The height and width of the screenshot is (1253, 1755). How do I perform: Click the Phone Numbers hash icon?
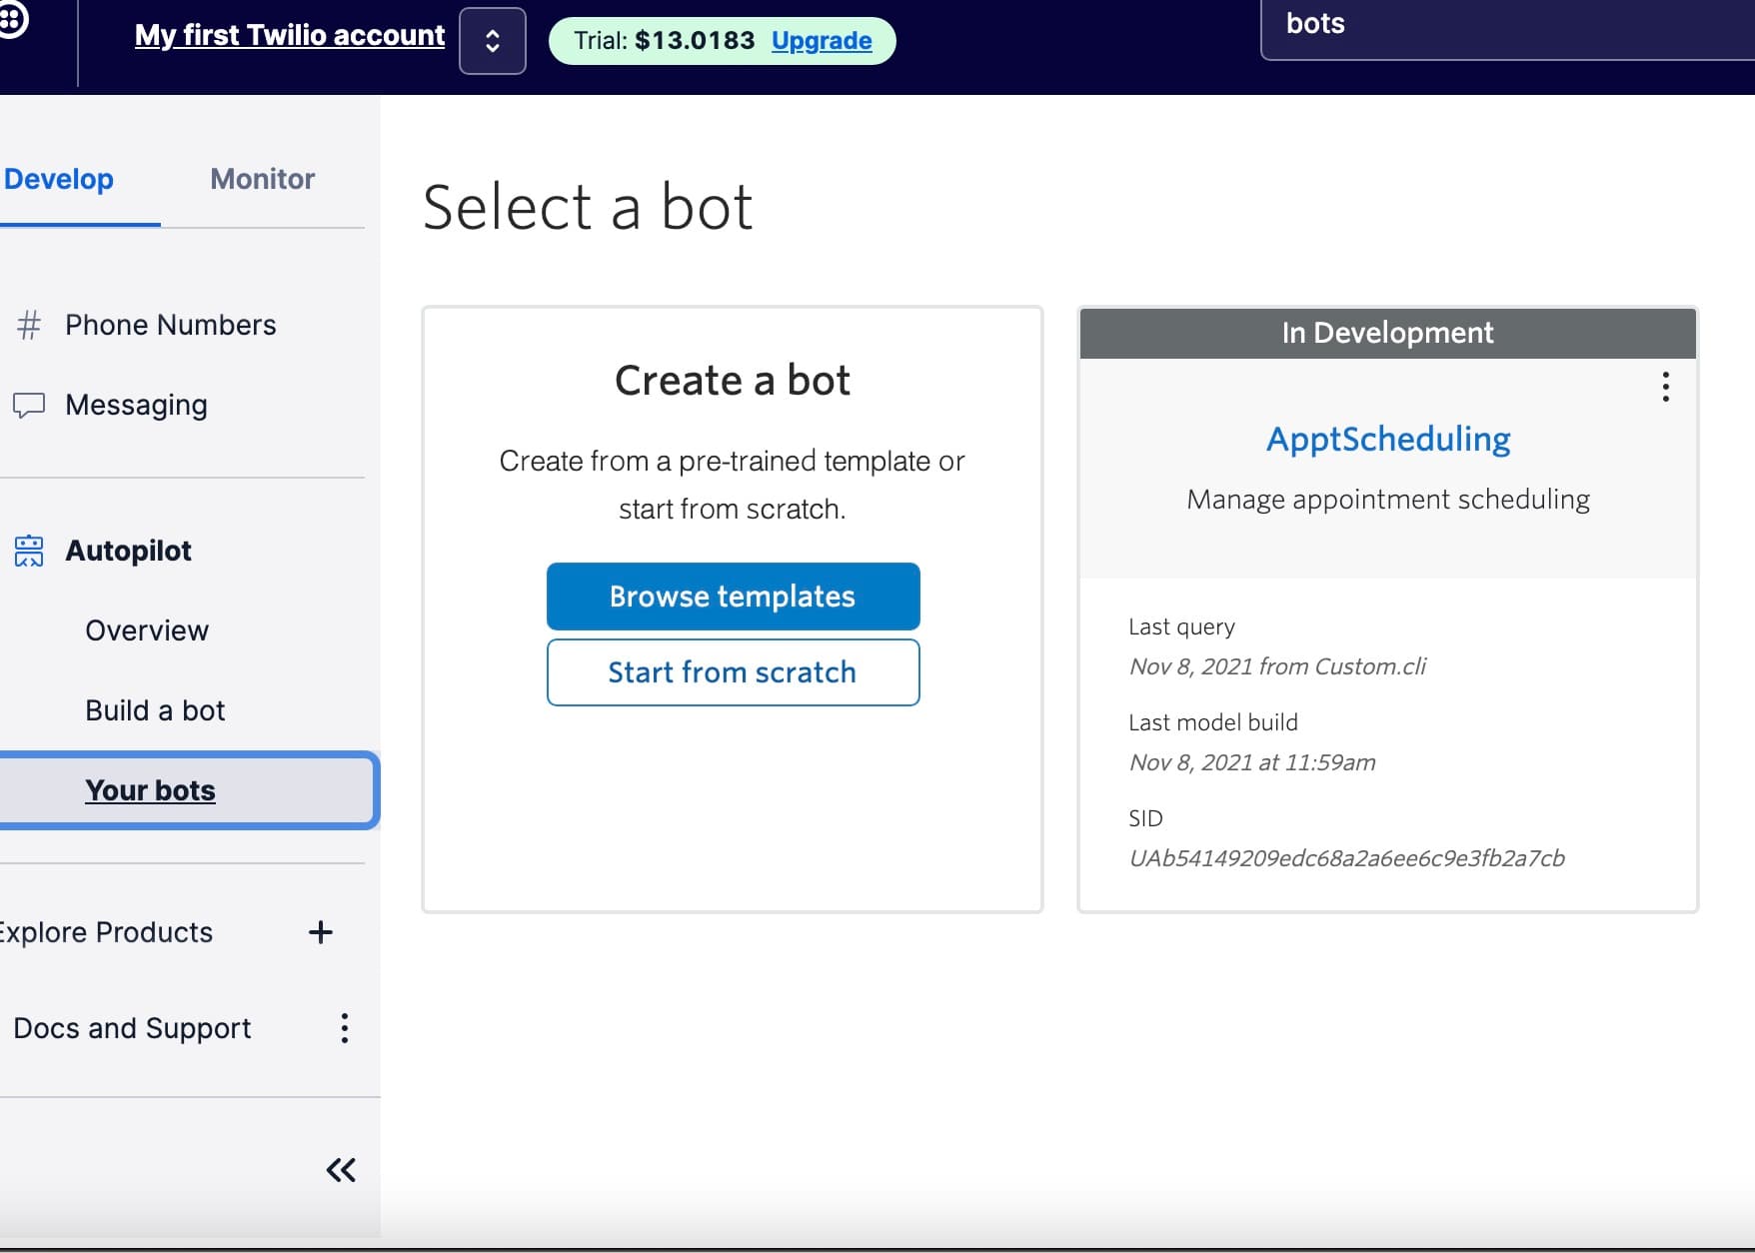pyautogui.click(x=29, y=325)
